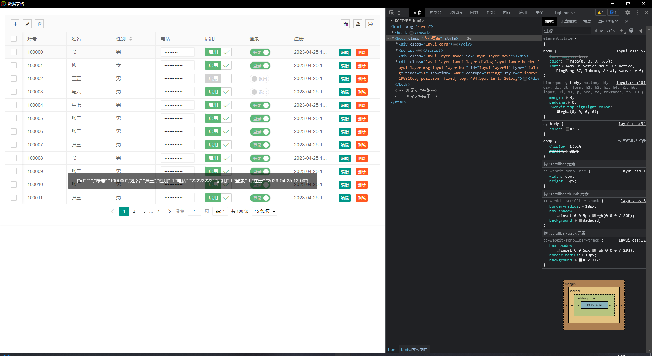Switch to 布局 pane tab
Screen dimensions: 652x356
[x=587, y=21]
